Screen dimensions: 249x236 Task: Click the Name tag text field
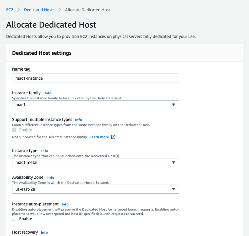95,78
